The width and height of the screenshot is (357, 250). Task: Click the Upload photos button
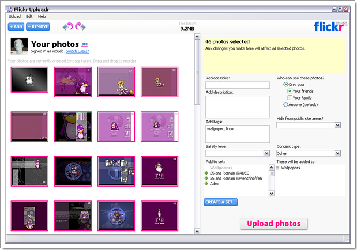[x=274, y=224]
